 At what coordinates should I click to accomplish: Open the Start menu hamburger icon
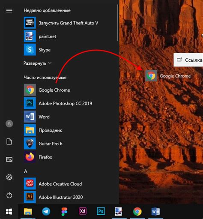coord(9,11)
